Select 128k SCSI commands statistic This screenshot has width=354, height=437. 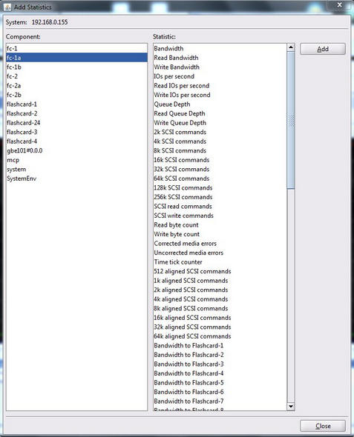220,187
